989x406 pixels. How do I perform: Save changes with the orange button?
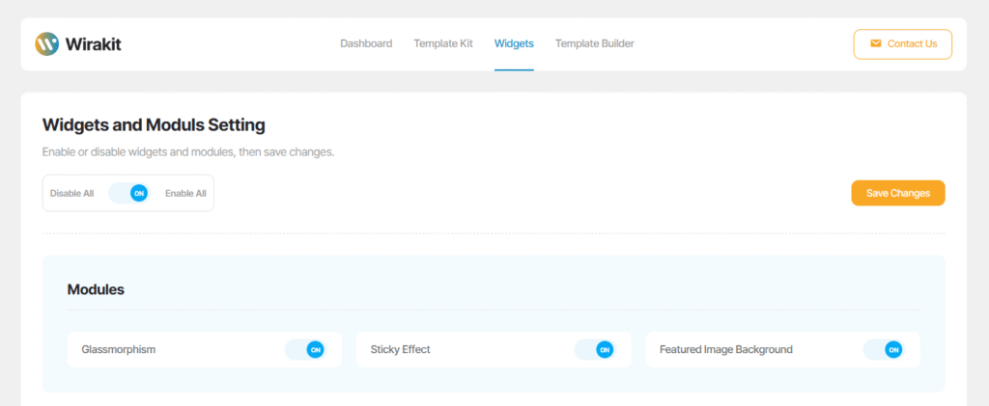tap(897, 193)
